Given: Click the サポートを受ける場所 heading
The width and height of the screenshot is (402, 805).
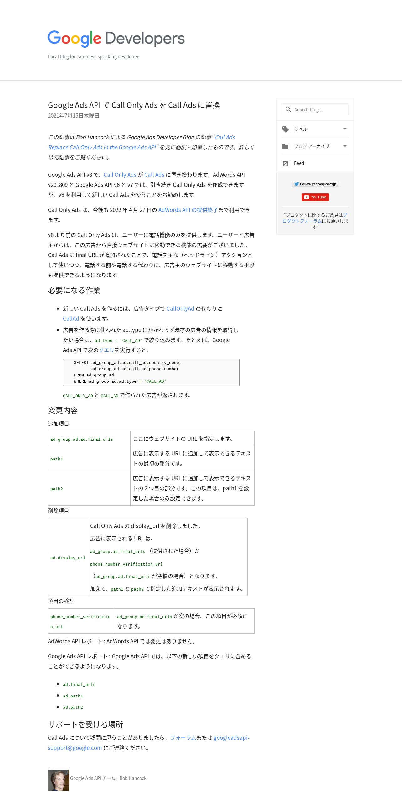Looking at the screenshot, I should coord(85,725).
